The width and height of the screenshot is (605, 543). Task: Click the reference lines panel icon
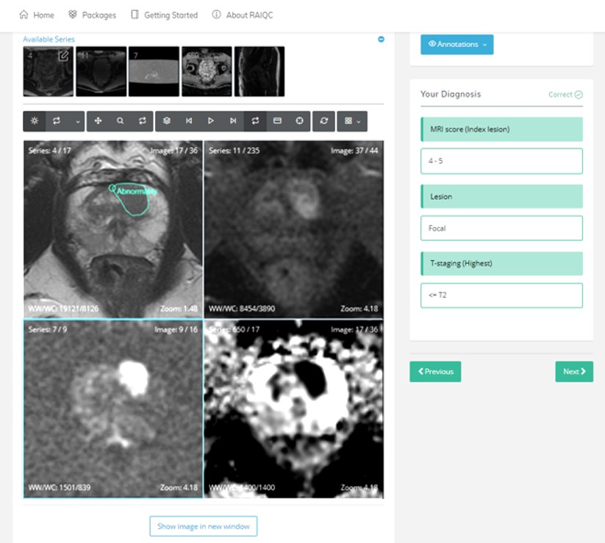click(x=277, y=121)
